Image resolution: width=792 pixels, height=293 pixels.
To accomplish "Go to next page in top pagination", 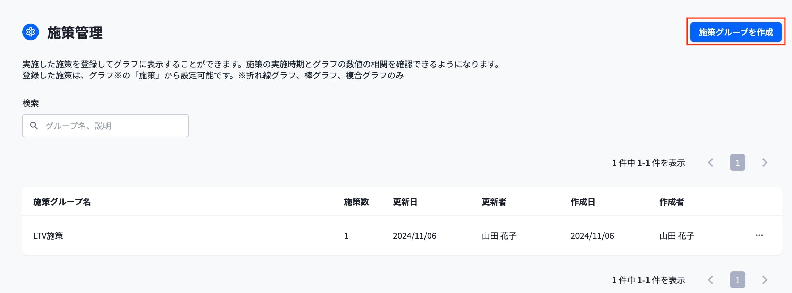I will point(765,162).
